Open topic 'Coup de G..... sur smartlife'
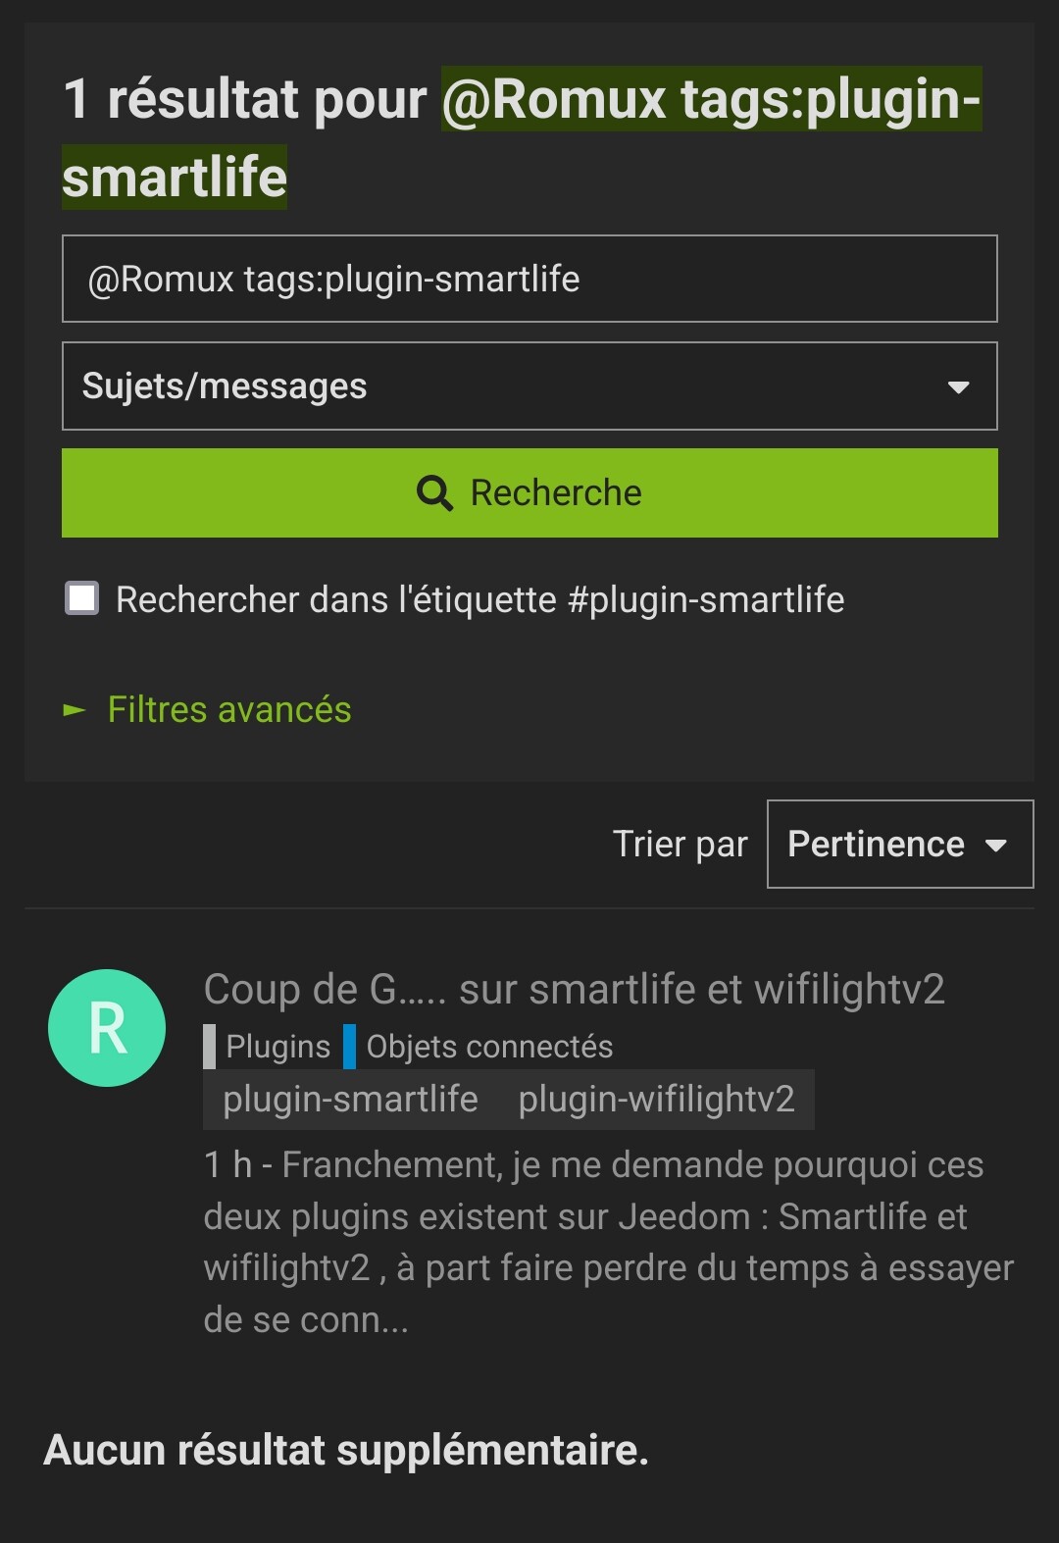This screenshot has width=1059, height=1543. pos(574,990)
